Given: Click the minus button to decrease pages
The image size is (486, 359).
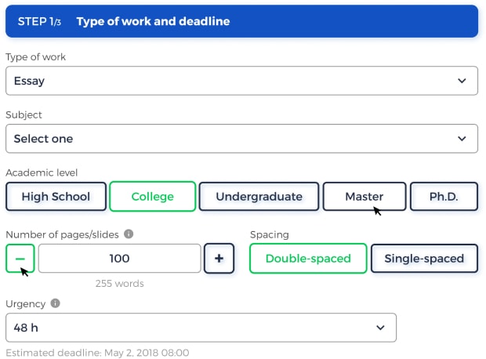Looking at the screenshot, I should coord(20,259).
